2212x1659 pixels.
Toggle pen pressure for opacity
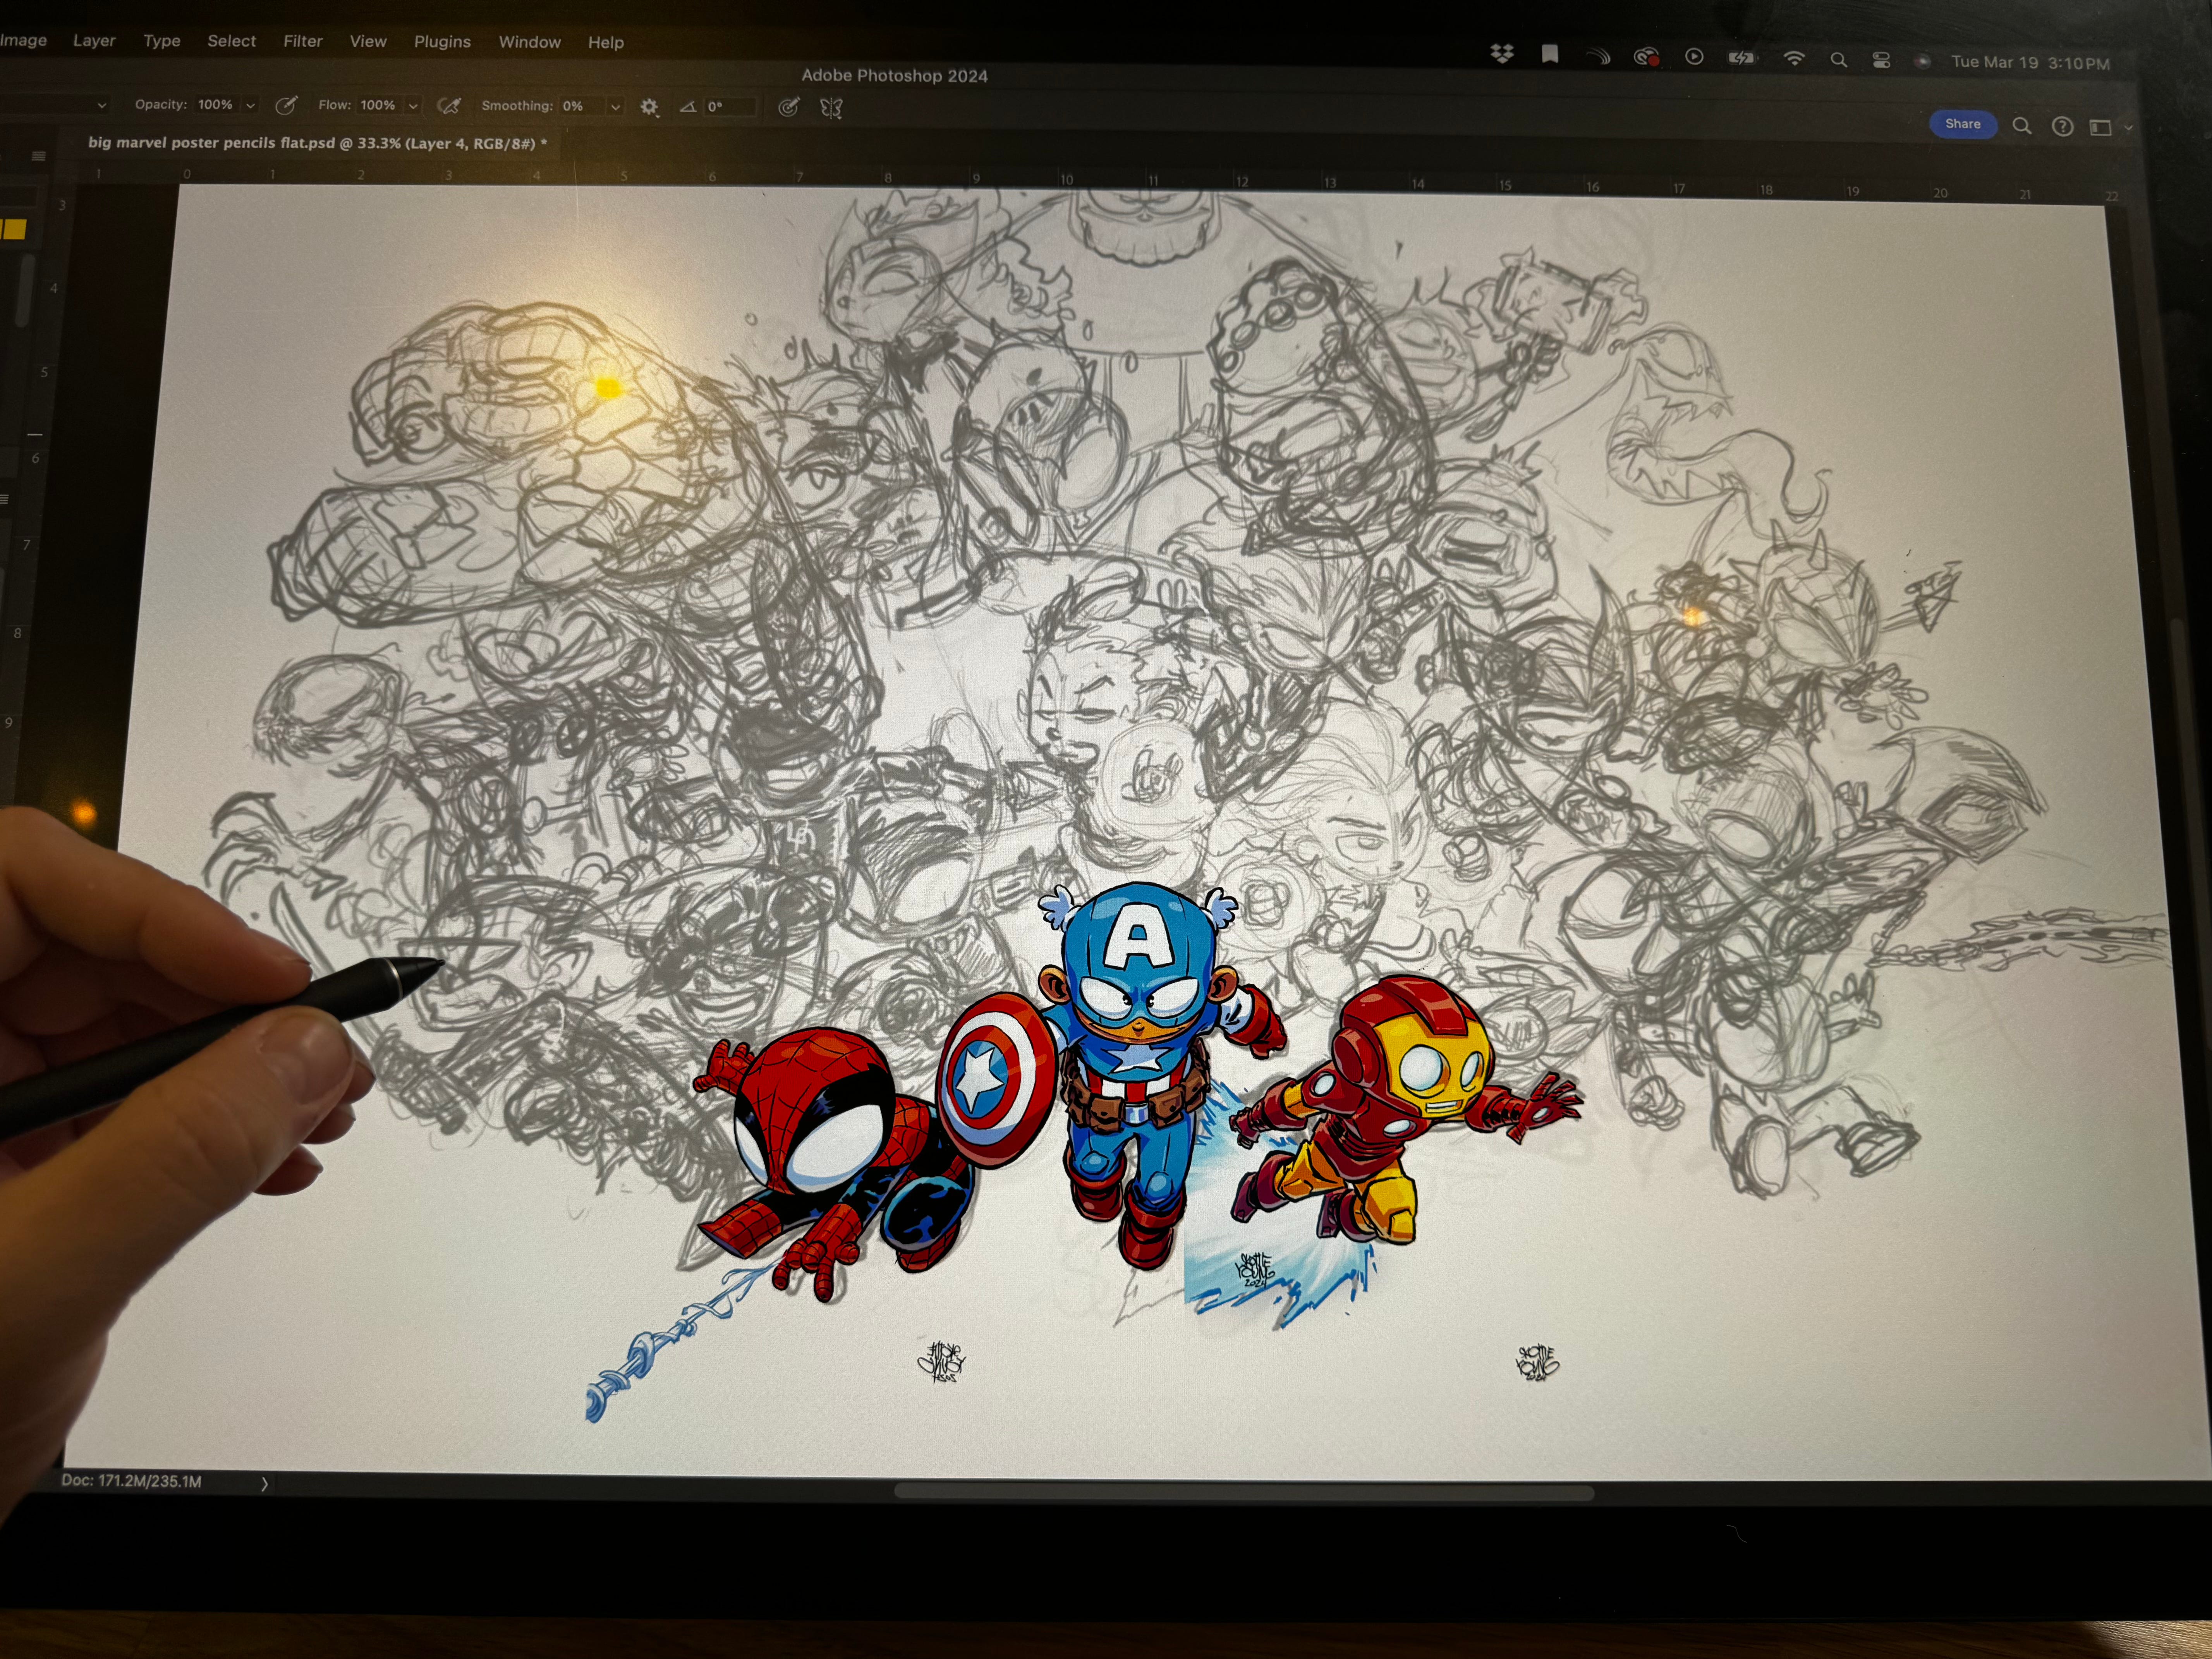click(x=286, y=105)
